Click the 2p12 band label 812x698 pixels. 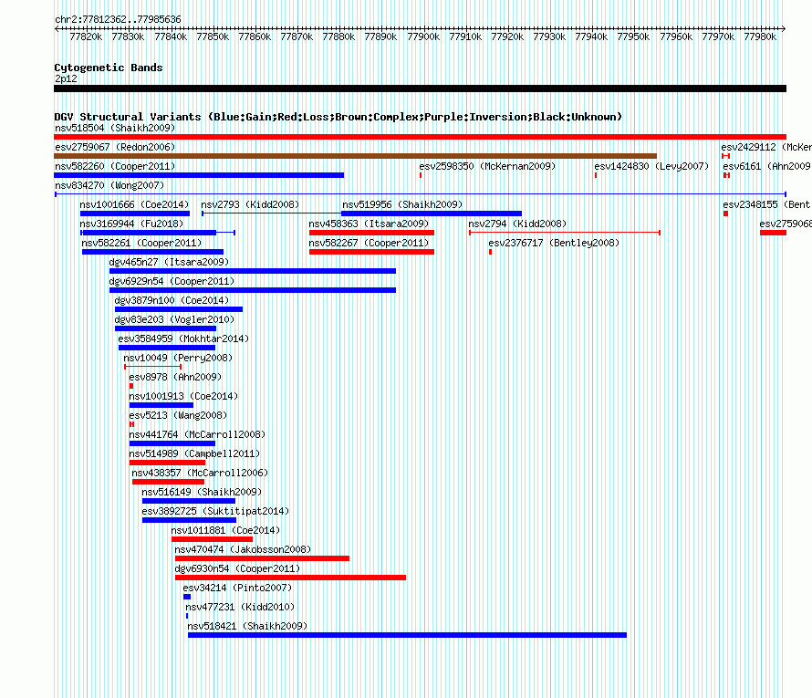click(66, 78)
